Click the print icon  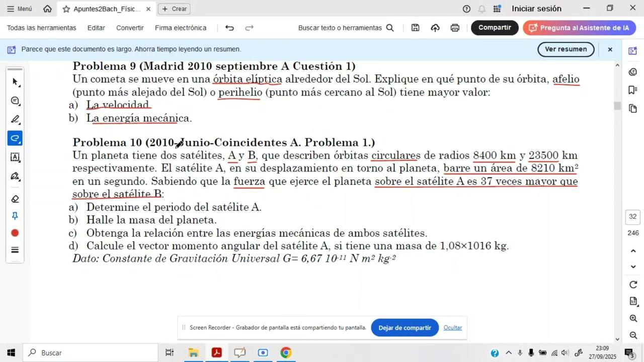tap(455, 28)
